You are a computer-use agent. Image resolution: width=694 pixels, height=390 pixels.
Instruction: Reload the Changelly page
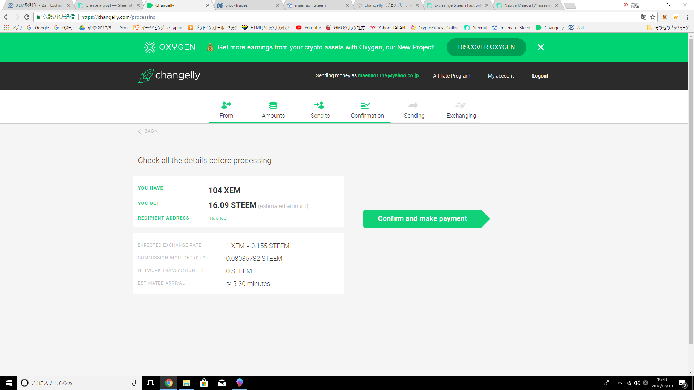[x=26, y=17]
